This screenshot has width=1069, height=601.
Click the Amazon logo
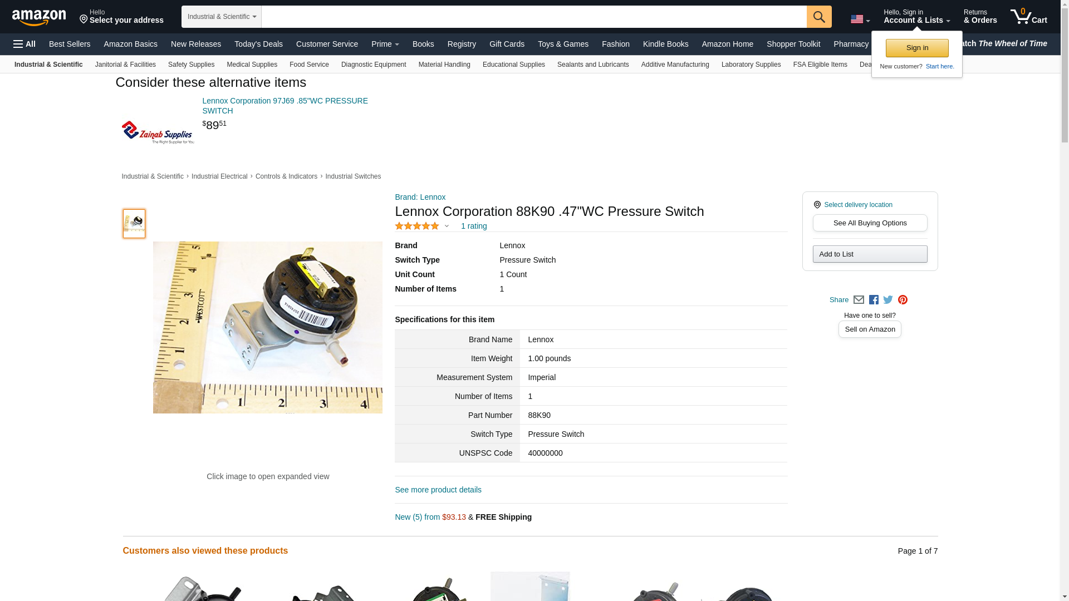coord(39,17)
